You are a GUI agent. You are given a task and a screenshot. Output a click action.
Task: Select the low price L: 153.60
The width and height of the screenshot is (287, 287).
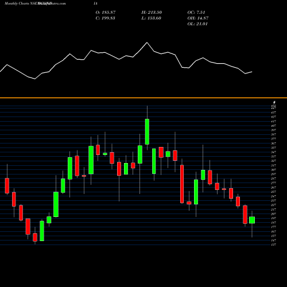[151, 18]
